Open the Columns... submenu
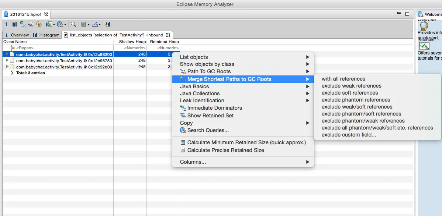Viewport: 442px width, 216px height. (243, 162)
